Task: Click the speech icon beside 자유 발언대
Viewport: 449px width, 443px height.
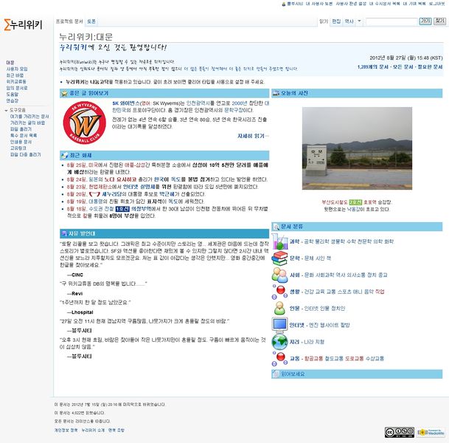Action: [x=64, y=233]
